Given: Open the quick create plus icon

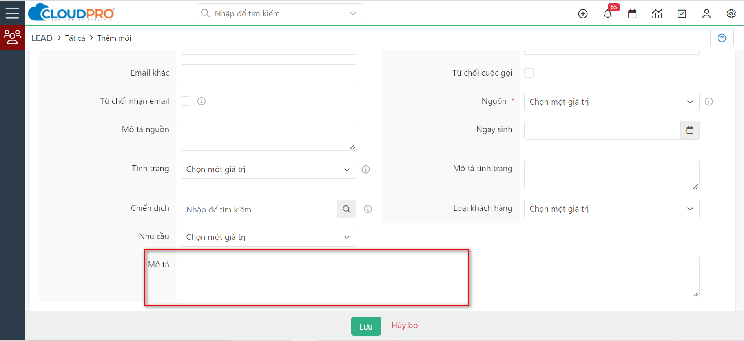Looking at the screenshot, I should [583, 14].
